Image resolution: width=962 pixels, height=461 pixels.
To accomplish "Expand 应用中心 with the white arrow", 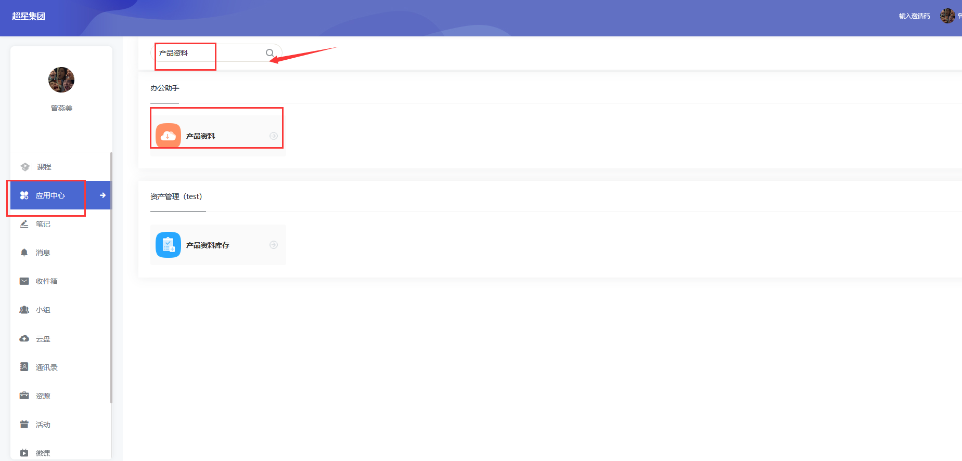I will click(x=102, y=195).
